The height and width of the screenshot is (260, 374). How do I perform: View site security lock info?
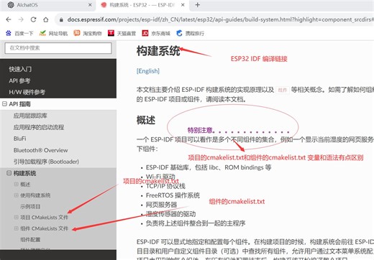(61, 19)
